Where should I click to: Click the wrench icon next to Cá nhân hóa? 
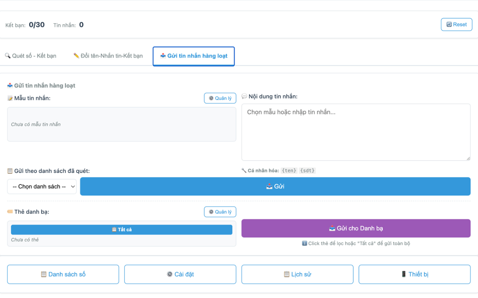243,170
